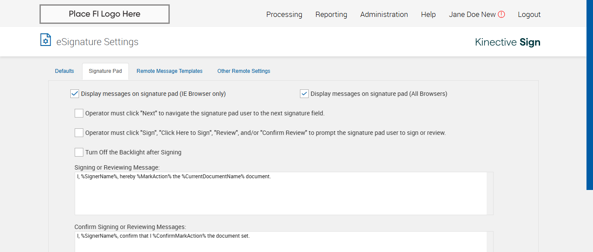The width and height of the screenshot is (593, 252).
Task: Open the Jane Doe New user menu
Action: point(472,14)
